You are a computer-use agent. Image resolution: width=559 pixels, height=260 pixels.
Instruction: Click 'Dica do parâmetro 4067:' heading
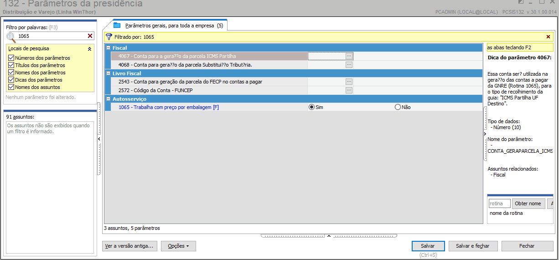[x=519, y=58]
